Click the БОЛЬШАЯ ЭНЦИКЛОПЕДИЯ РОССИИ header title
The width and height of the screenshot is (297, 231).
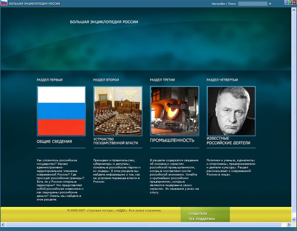pos(104,22)
